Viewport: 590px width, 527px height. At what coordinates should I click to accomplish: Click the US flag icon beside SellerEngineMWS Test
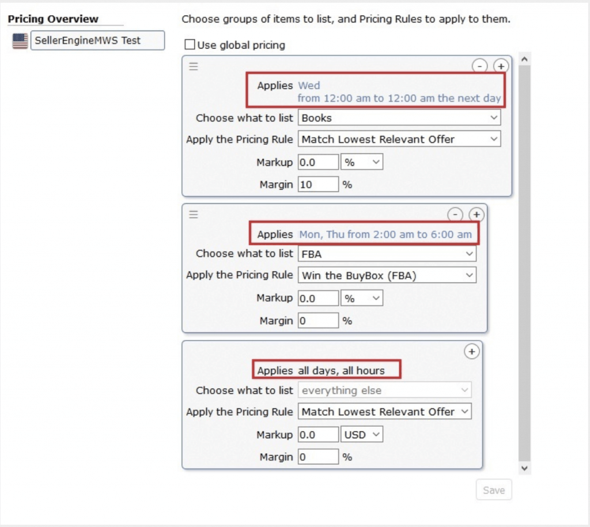[20, 41]
